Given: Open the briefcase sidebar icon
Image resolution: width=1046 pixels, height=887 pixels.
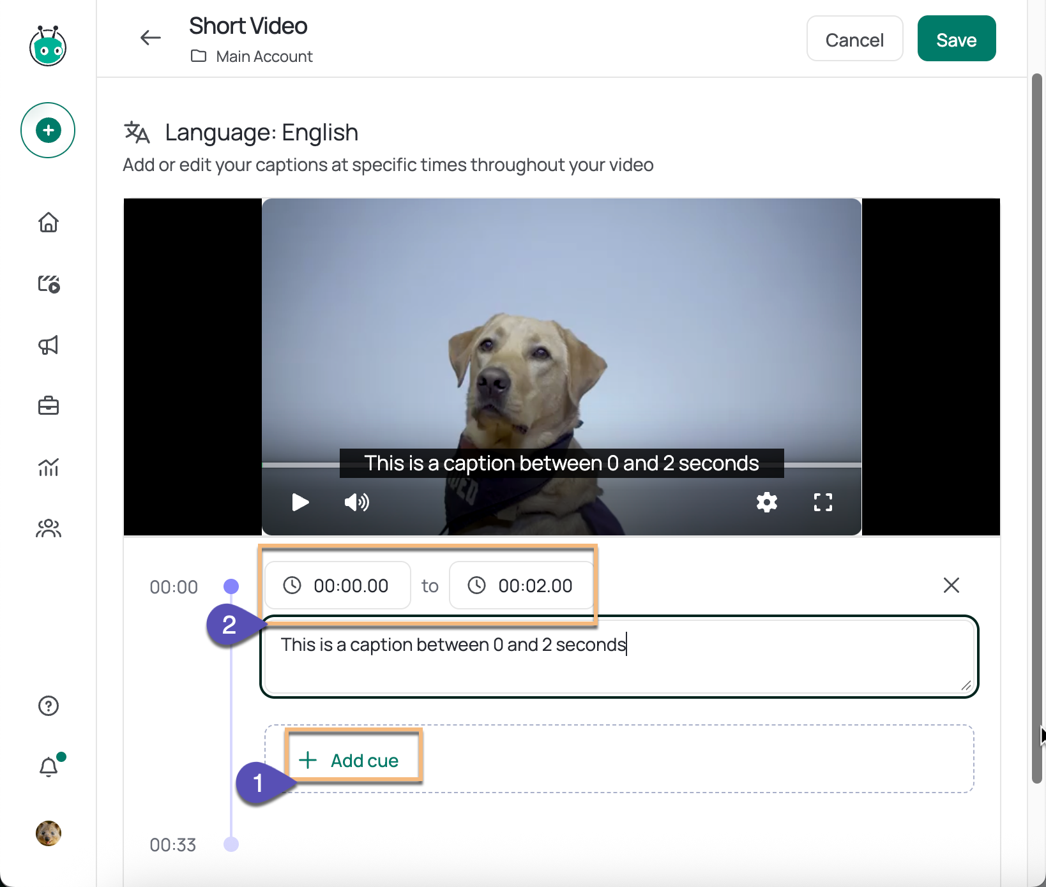Looking at the screenshot, I should coord(49,406).
